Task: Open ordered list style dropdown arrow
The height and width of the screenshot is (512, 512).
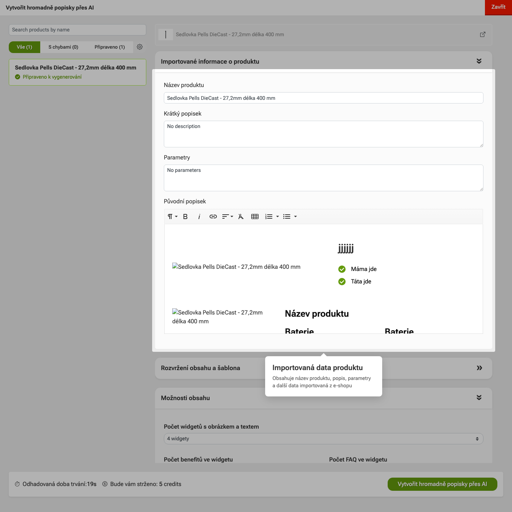Action: pyautogui.click(x=278, y=217)
